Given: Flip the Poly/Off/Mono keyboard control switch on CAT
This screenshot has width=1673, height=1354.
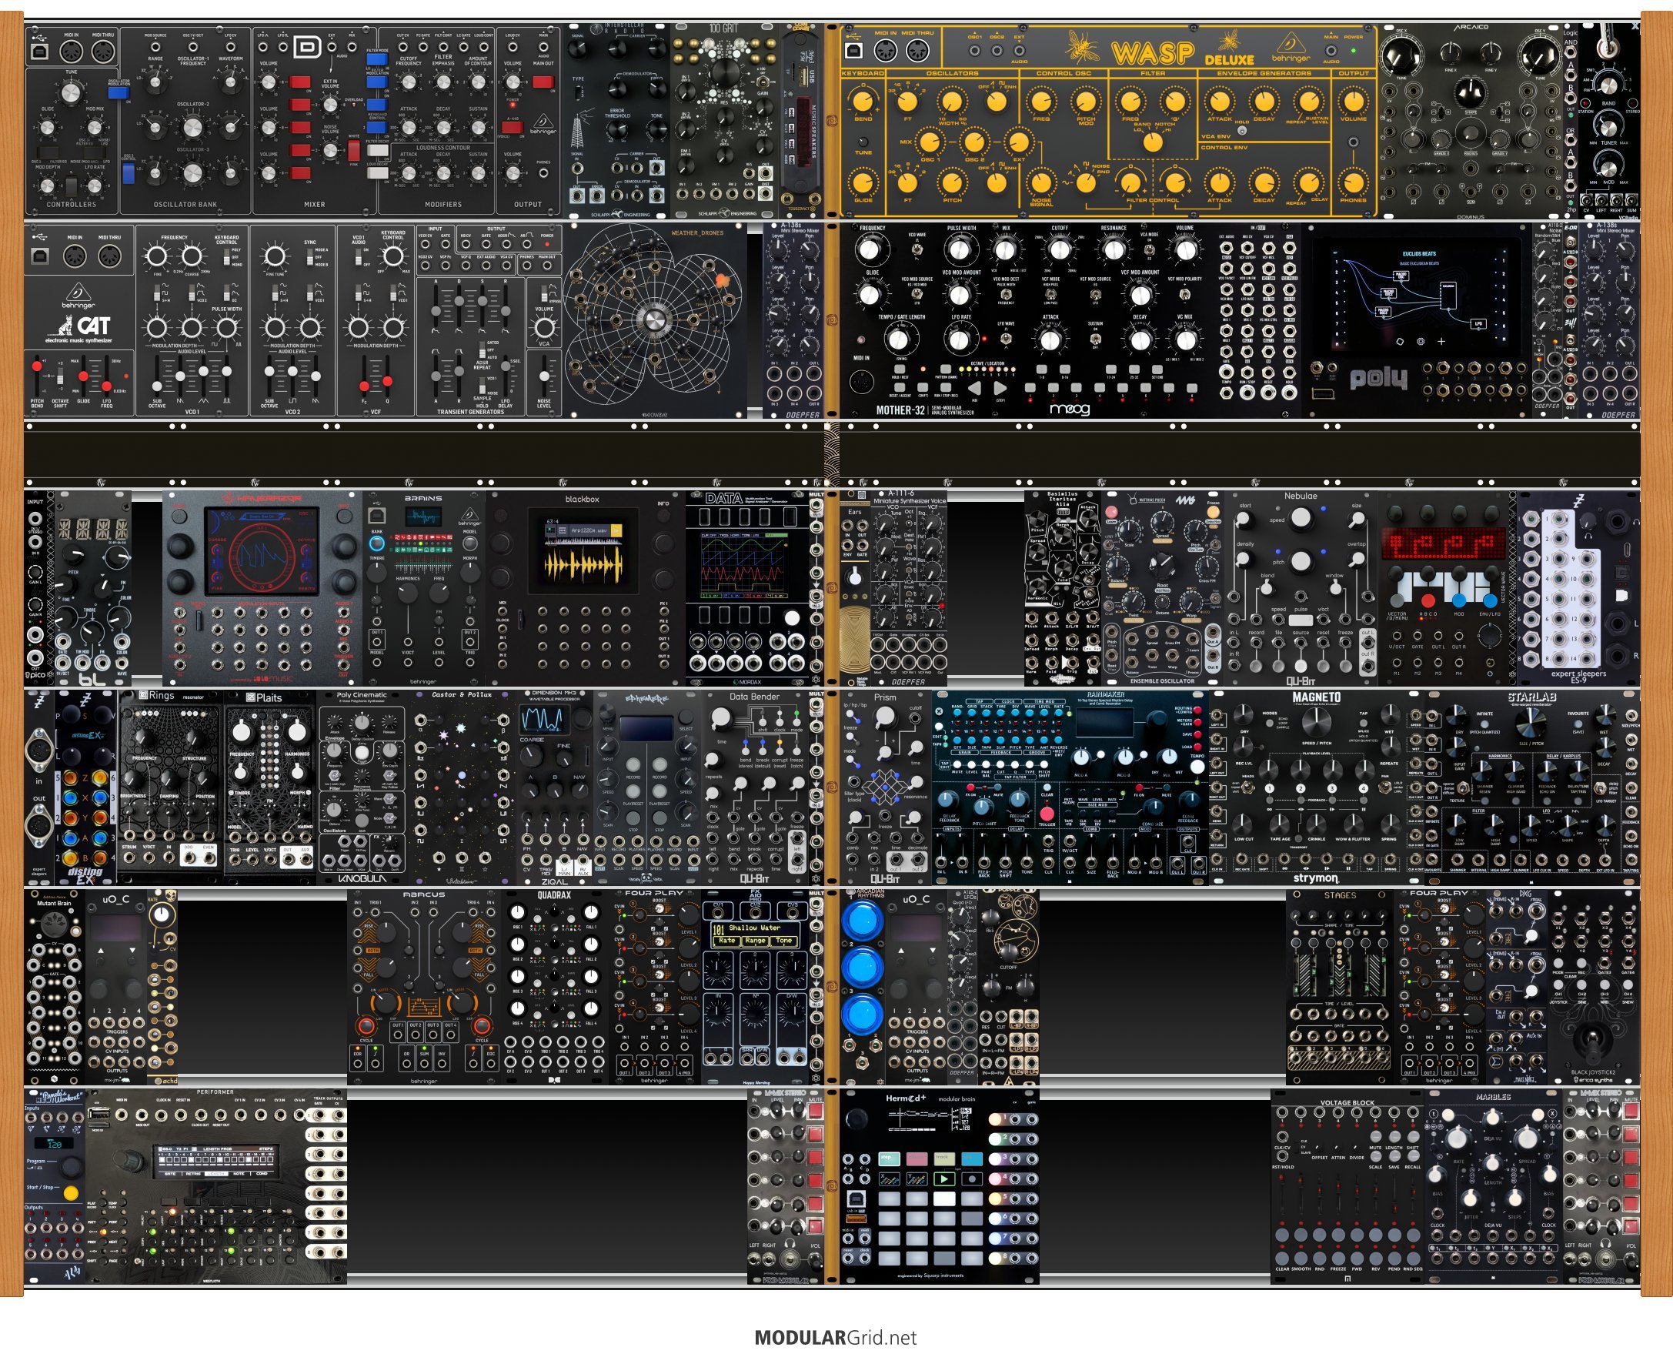Looking at the screenshot, I should pyautogui.click(x=226, y=258).
